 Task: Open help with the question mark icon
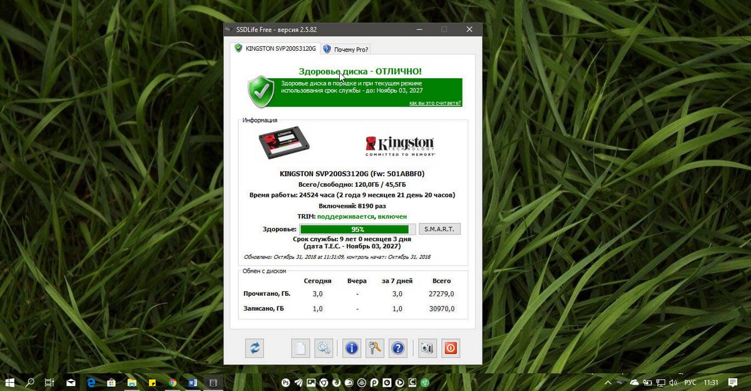click(398, 348)
